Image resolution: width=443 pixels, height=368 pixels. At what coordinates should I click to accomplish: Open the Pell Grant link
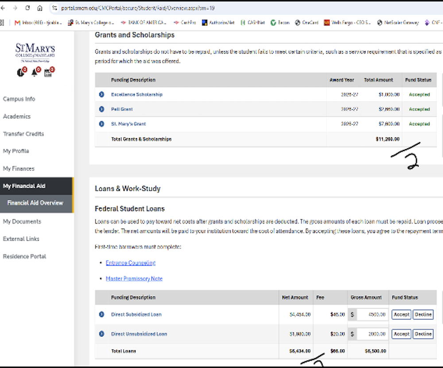(x=122, y=109)
